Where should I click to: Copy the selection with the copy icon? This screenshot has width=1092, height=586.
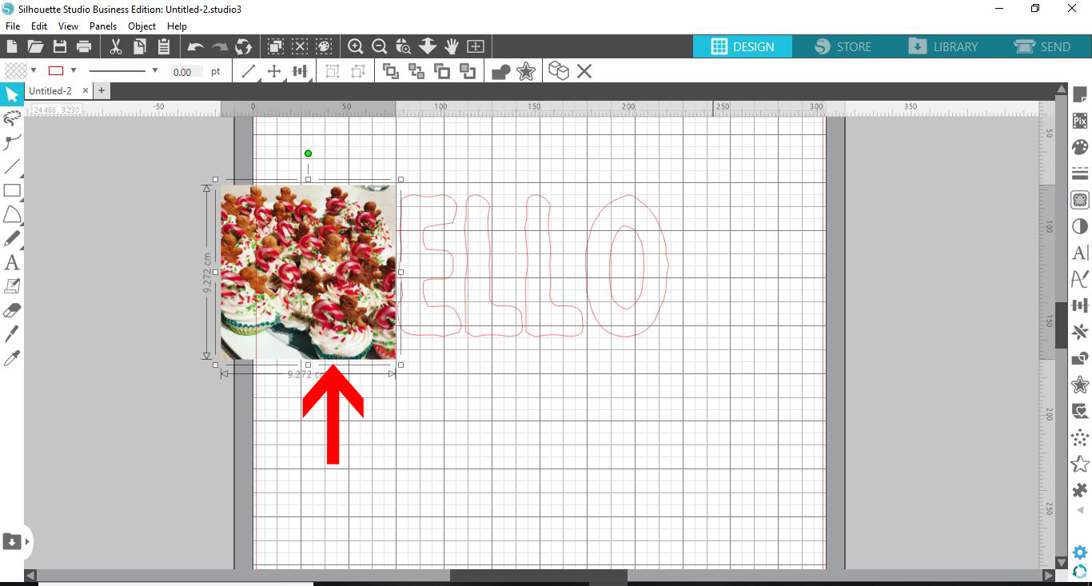[x=139, y=46]
